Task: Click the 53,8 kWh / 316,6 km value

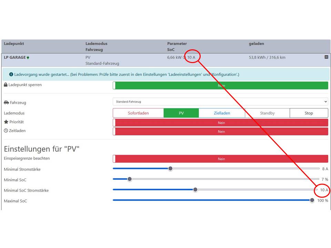Action: pyautogui.click(x=267, y=58)
